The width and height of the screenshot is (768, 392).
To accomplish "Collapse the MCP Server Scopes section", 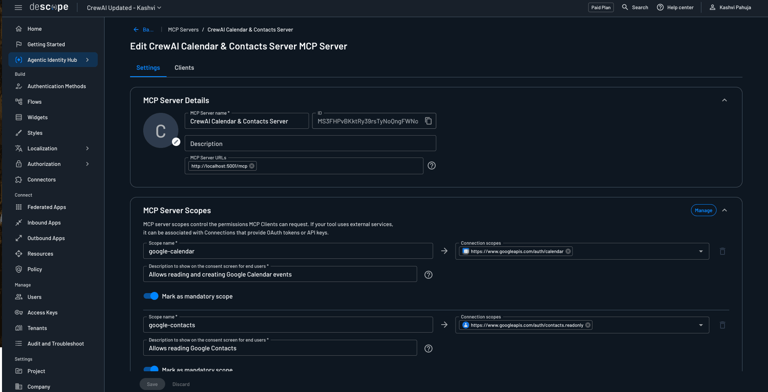I will tap(725, 210).
